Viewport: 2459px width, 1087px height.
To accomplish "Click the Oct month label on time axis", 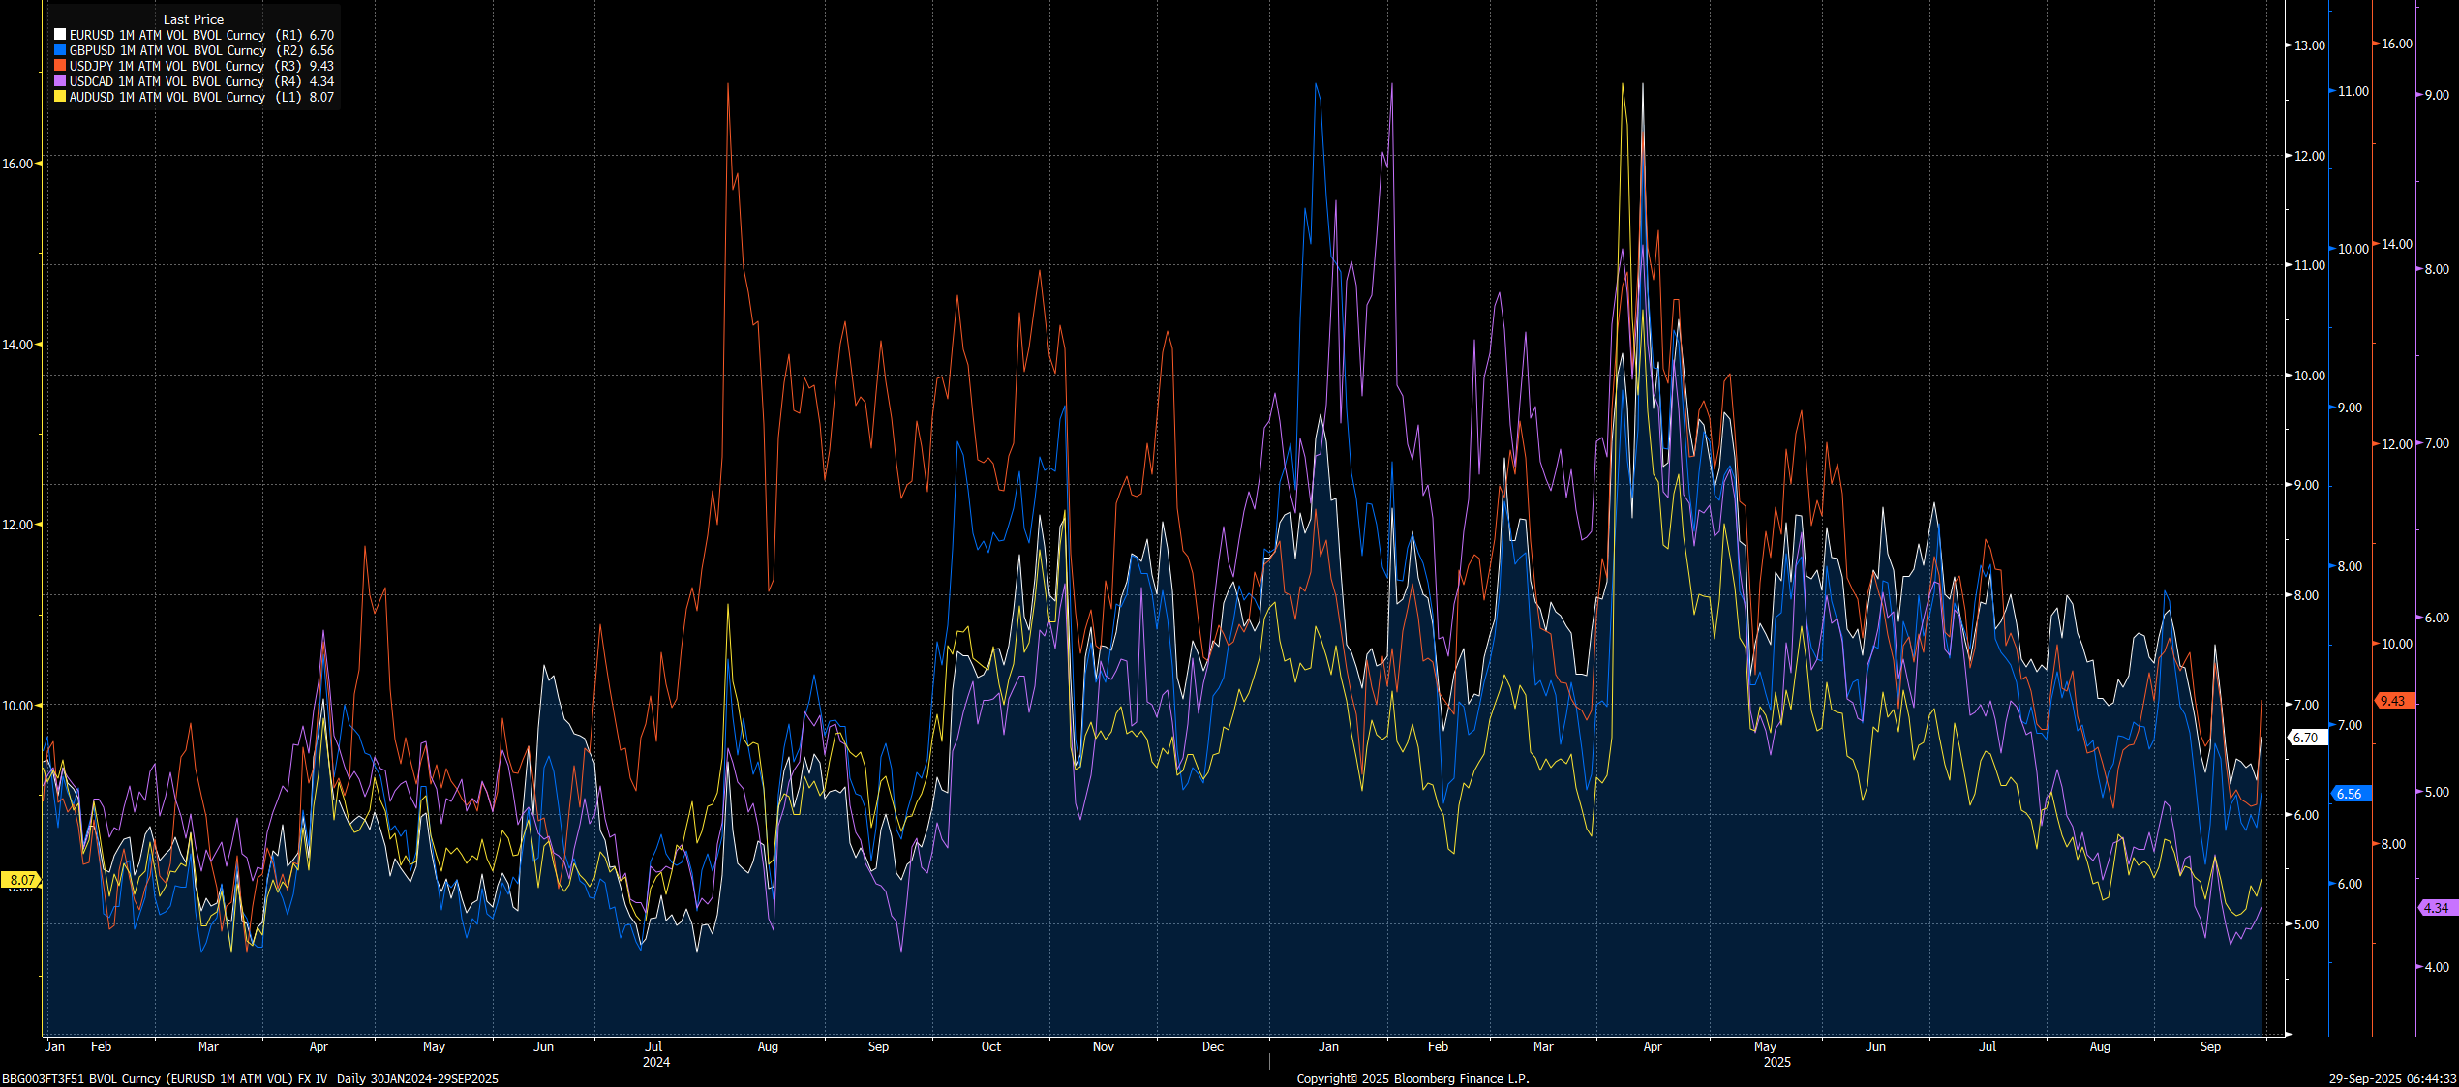I will point(990,1046).
